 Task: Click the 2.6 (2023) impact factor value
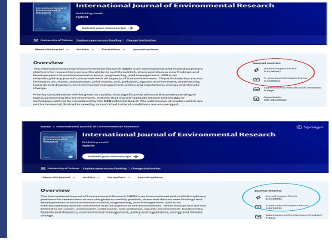click(274, 199)
